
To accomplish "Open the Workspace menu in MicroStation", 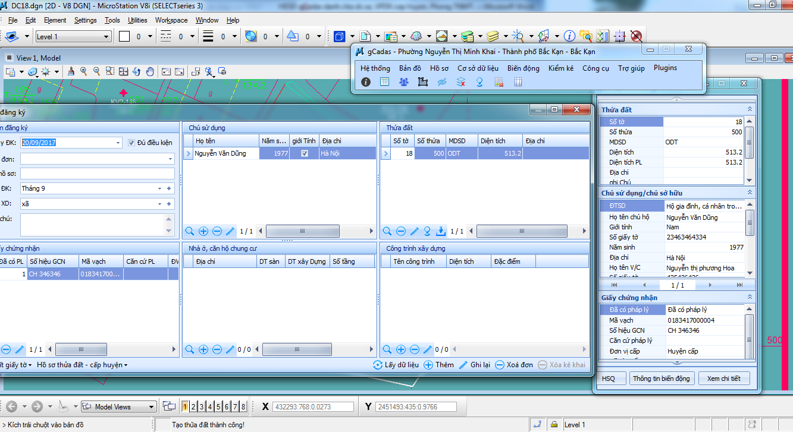I will pyautogui.click(x=171, y=20).
